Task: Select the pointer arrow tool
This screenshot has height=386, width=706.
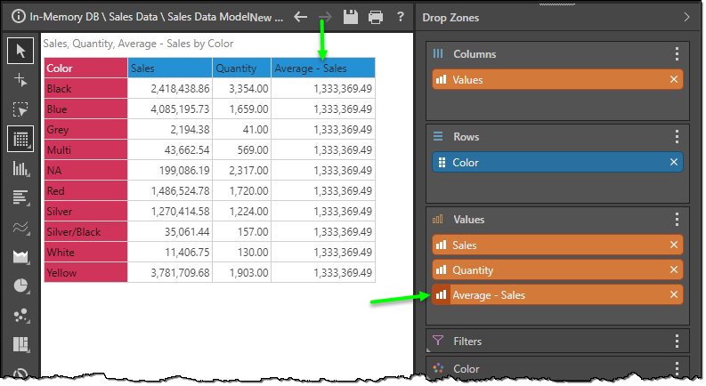Action: pyautogui.click(x=20, y=51)
